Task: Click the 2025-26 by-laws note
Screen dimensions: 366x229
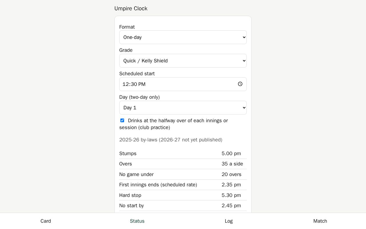Action: (x=171, y=140)
